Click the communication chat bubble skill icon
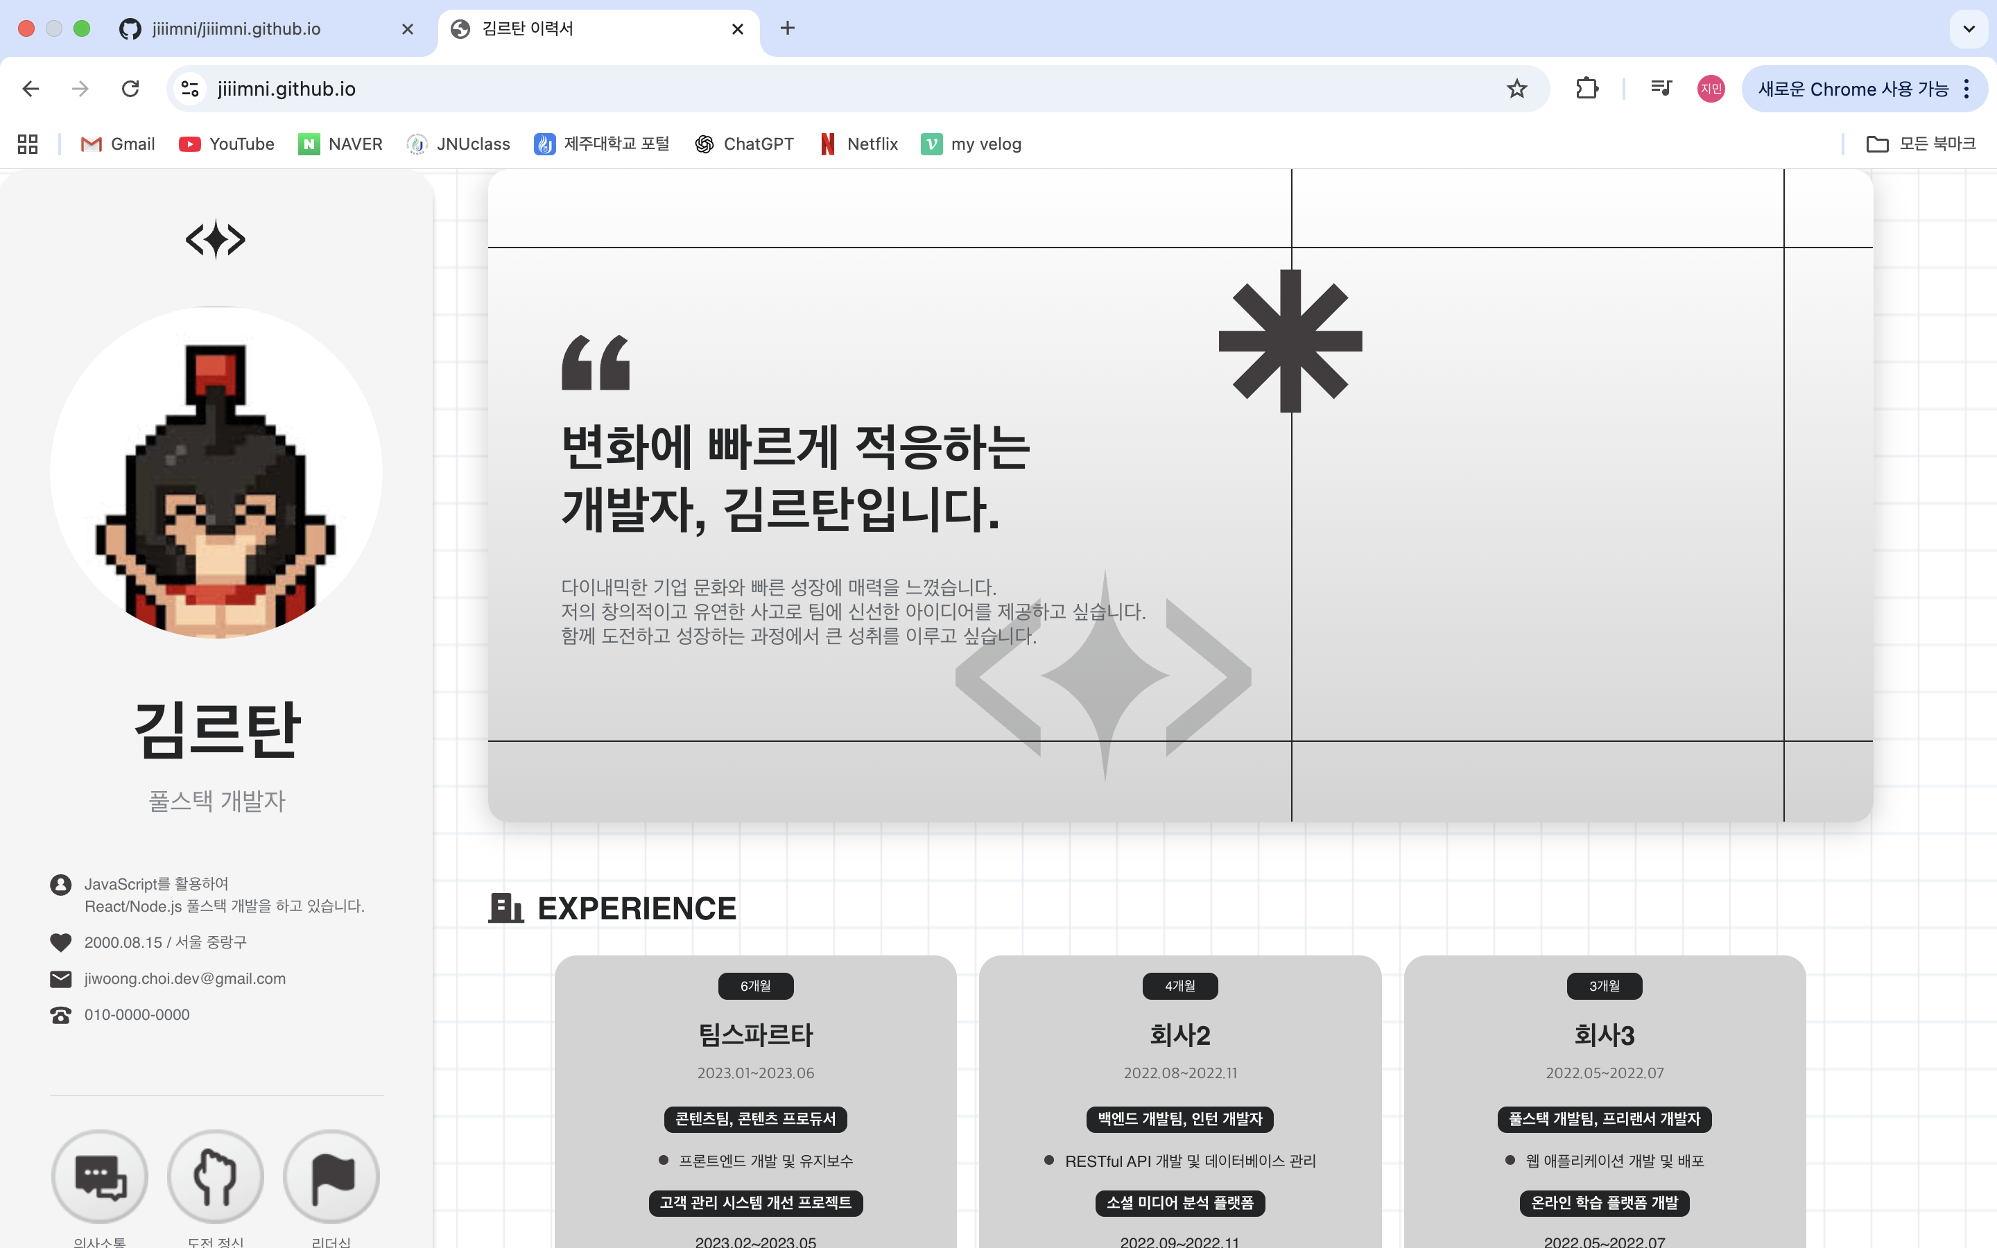Image resolution: width=1997 pixels, height=1248 pixels. 100,1176
